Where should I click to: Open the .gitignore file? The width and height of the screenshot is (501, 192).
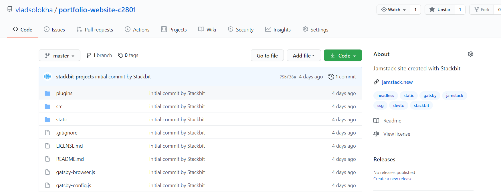coord(67,133)
